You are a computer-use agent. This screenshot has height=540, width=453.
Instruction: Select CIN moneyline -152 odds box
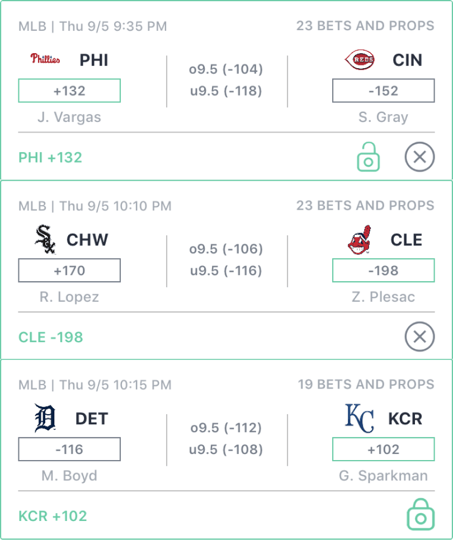point(383,91)
